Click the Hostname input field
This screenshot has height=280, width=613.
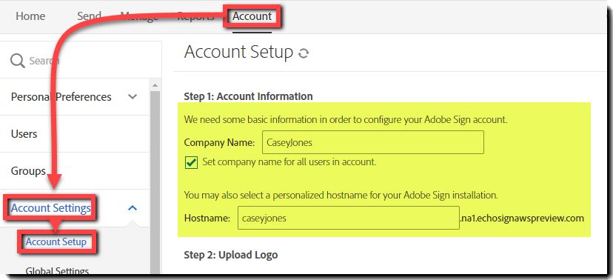pos(349,218)
